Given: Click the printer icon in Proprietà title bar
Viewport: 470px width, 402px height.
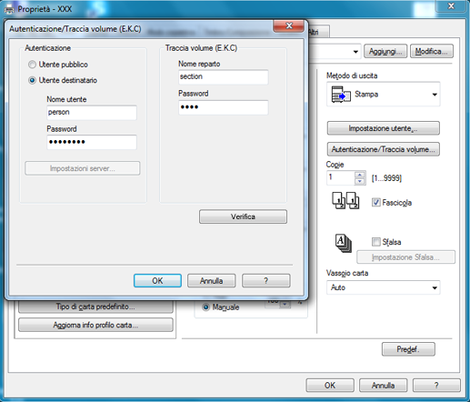Looking at the screenshot, I should 9,10.
